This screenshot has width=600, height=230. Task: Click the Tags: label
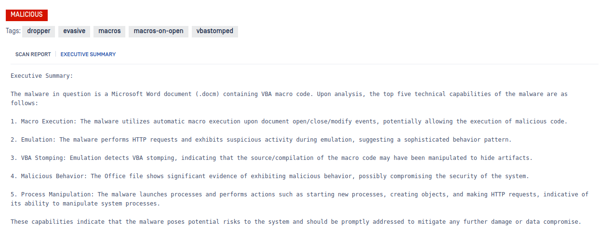tap(13, 31)
